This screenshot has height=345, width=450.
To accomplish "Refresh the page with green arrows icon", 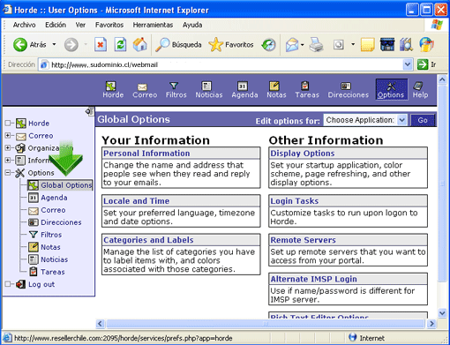I will [x=120, y=45].
